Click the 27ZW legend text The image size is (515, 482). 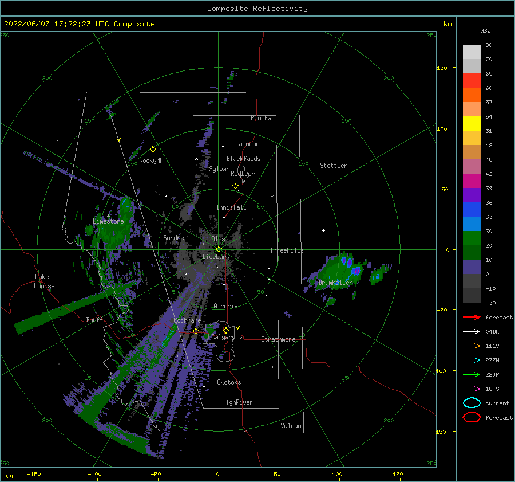pyautogui.click(x=492, y=360)
